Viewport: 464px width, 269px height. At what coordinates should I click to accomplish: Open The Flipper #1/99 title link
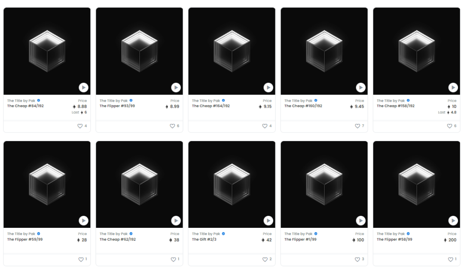pyautogui.click(x=300, y=239)
